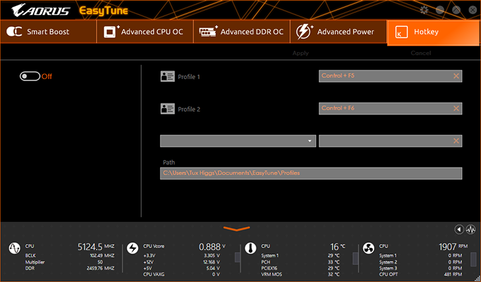Switch to the Advanced CPU OC tab

tap(145, 32)
